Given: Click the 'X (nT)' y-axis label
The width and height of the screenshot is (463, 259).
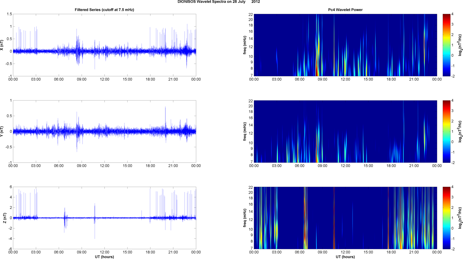Looking at the screenshot, I should (2, 45).
